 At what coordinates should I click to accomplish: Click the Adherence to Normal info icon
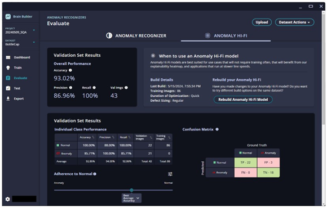[95, 174]
